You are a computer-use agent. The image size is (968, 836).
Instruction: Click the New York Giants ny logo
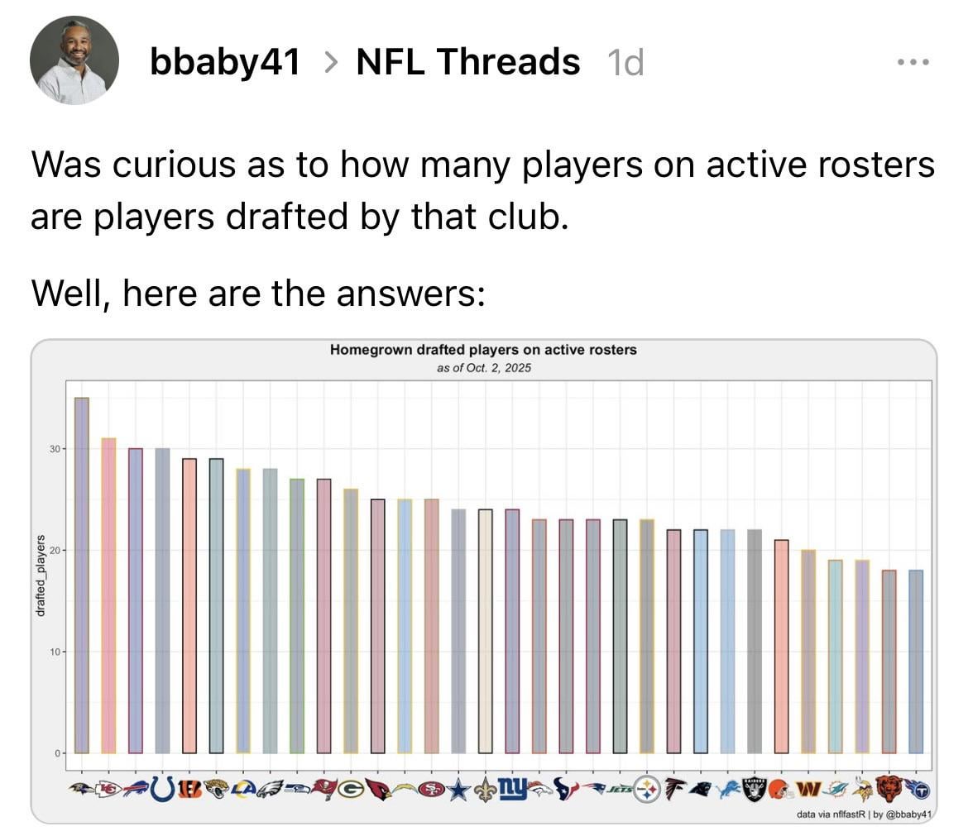click(512, 788)
